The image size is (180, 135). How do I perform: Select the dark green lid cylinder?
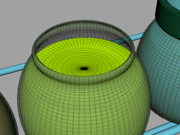click(x=168, y=21)
